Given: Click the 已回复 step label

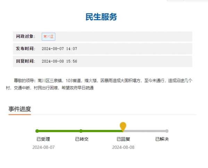Looking at the screenshot, I should pos(123,139).
